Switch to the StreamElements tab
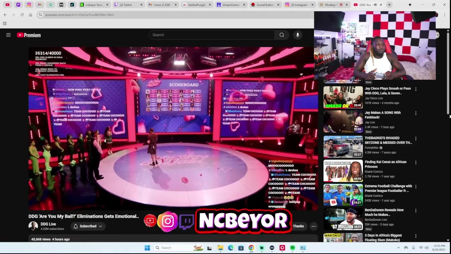Image resolution: width=451 pixels, height=254 pixels. pyautogui.click(x=231, y=5)
